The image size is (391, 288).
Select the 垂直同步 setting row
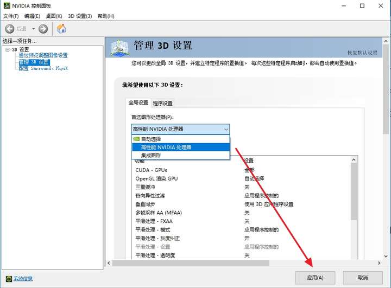click(241, 204)
